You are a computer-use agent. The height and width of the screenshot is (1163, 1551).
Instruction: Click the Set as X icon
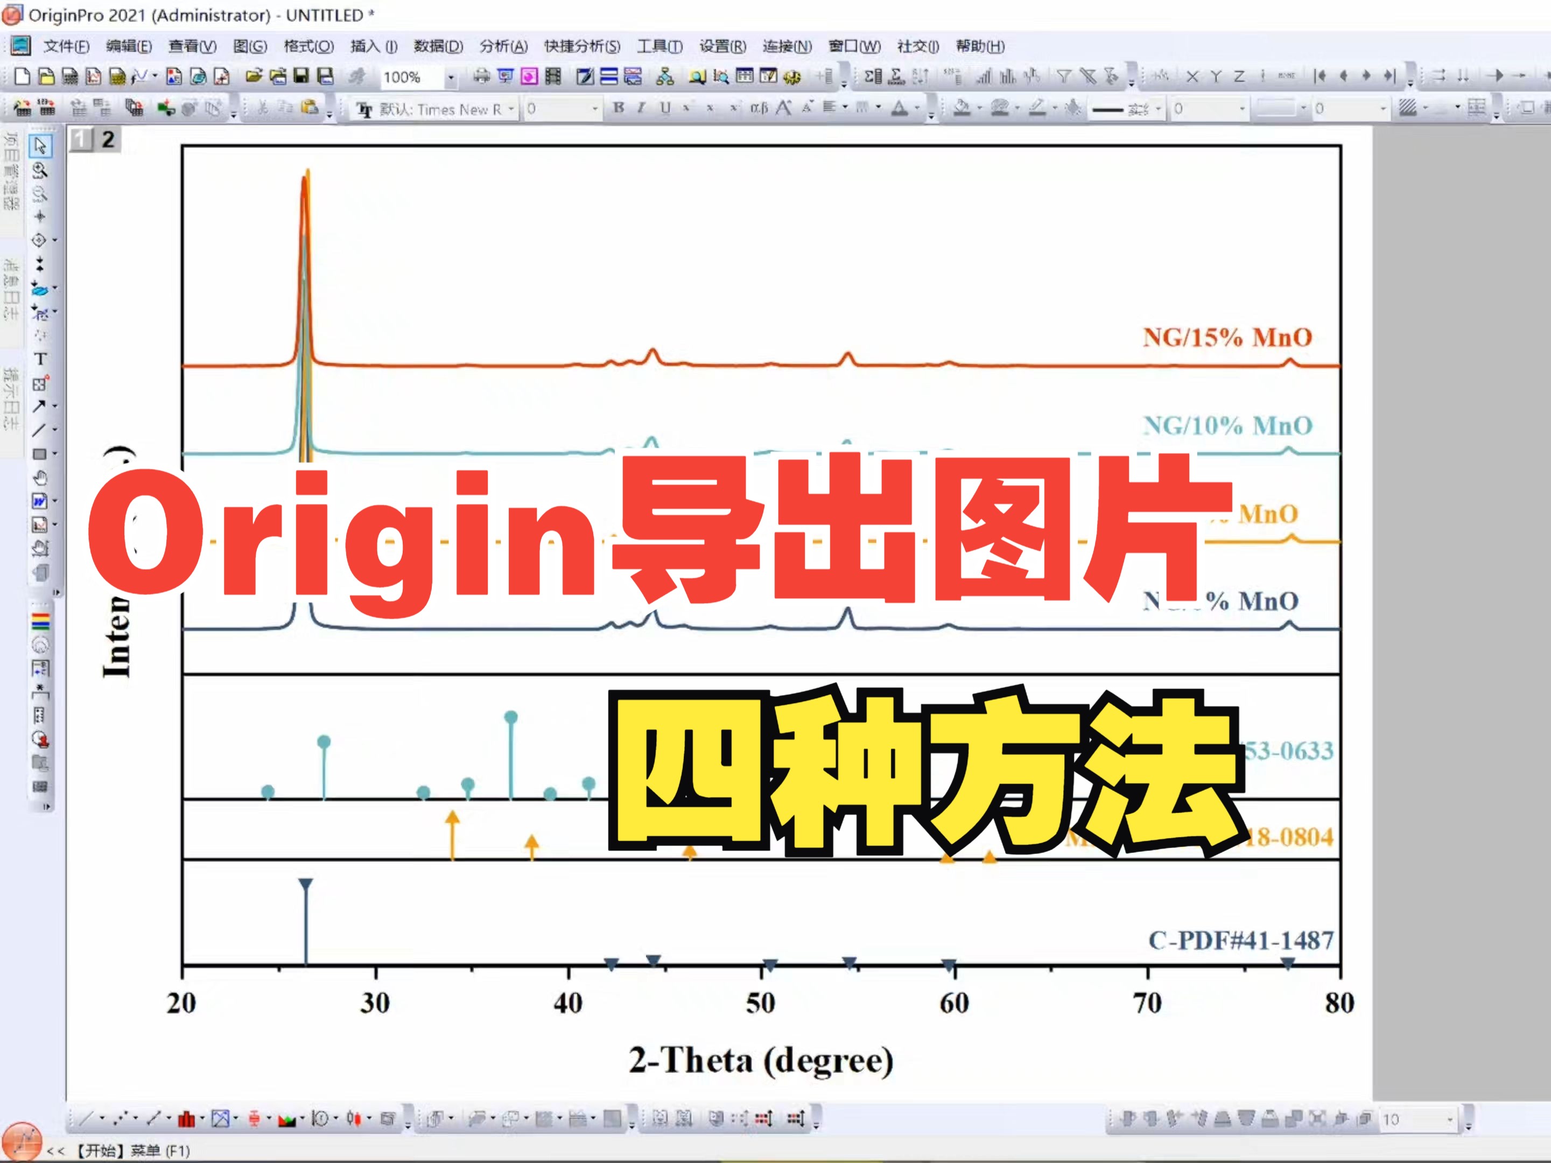(1192, 76)
